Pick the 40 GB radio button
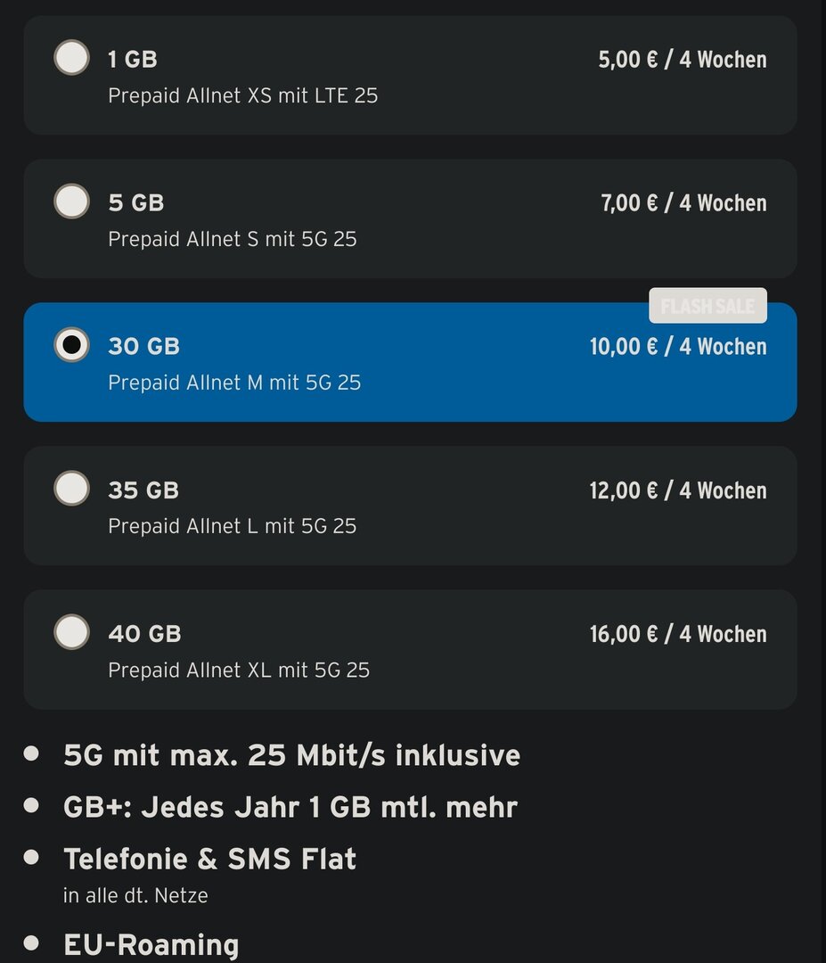Screen dimensions: 826x963 [x=71, y=632]
